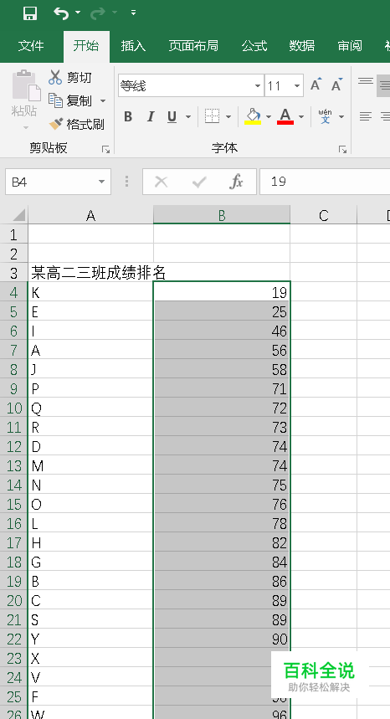Expand the font size 11 dropdown arrow
The height and width of the screenshot is (719, 390).
pos(297,85)
